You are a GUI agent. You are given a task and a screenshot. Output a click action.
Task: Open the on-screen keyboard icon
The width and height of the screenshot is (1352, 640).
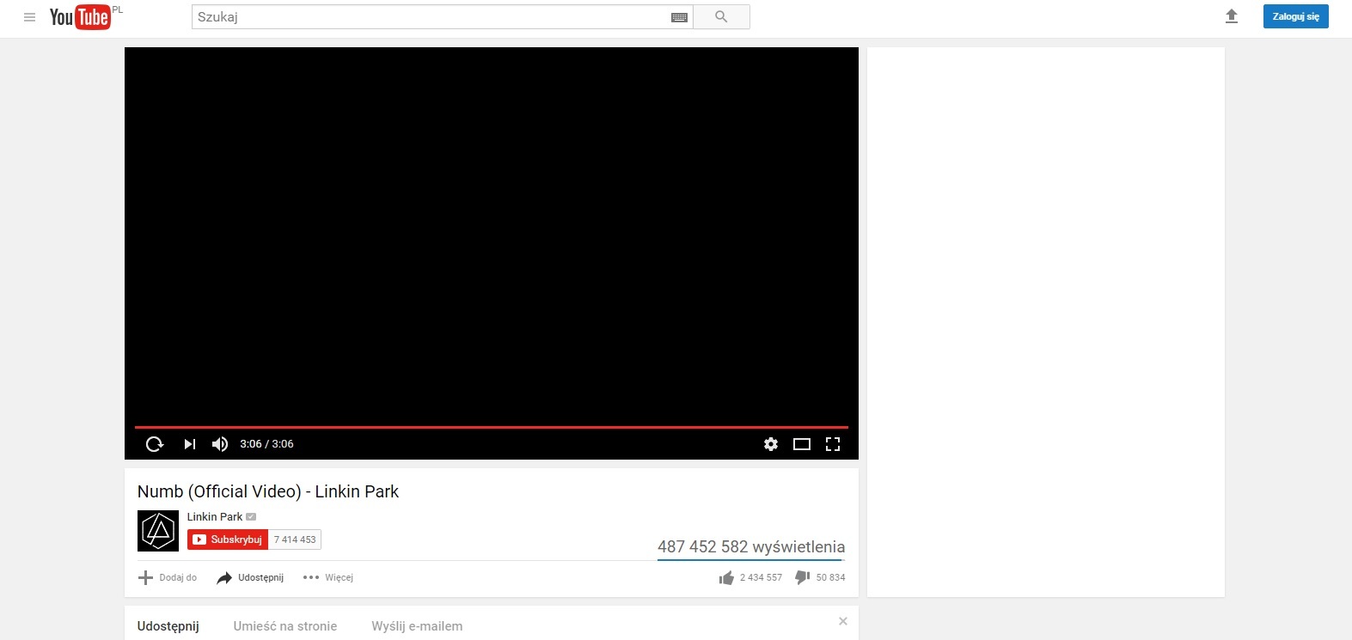click(679, 17)
